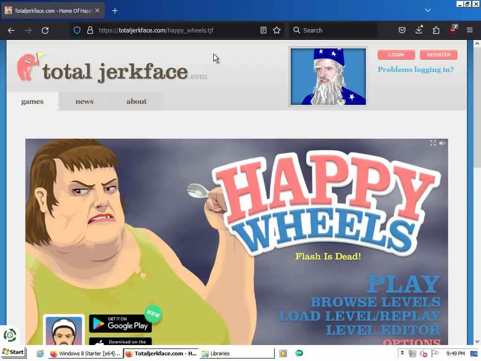This screenshot has height=361, width=481.
Task: Open the extensions puzzle icon
Action: (436, 30)
